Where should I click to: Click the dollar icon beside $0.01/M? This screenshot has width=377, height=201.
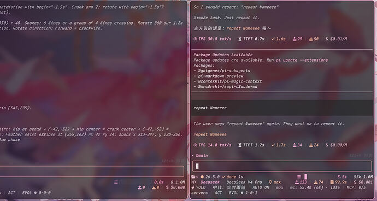pyautogui.click(x=327, y=39)
